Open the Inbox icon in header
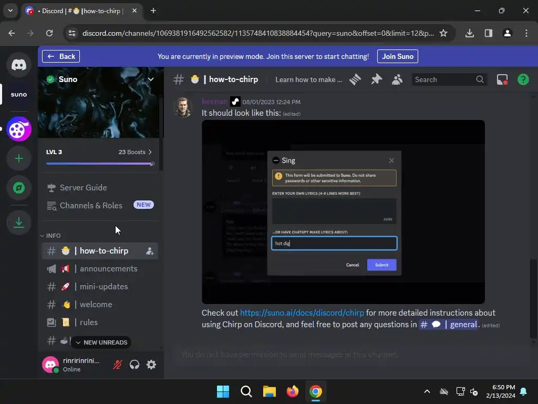The width and height of the screenshot is (538, 404). [x=502, y=79]
